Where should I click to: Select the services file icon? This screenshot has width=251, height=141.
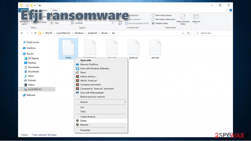point(155,47)
